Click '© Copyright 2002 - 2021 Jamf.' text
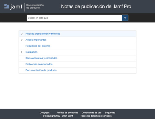 click(x=58, y=116)
